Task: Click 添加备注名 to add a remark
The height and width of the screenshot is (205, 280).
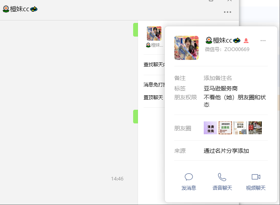Action: click(x=218, y=78)
